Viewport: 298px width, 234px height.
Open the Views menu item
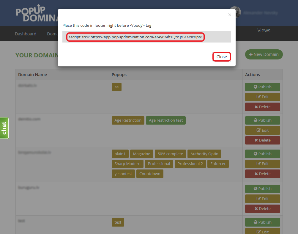(264, 30)
